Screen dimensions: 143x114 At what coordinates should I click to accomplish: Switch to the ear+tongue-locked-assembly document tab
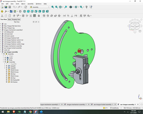tap(103, 105)
